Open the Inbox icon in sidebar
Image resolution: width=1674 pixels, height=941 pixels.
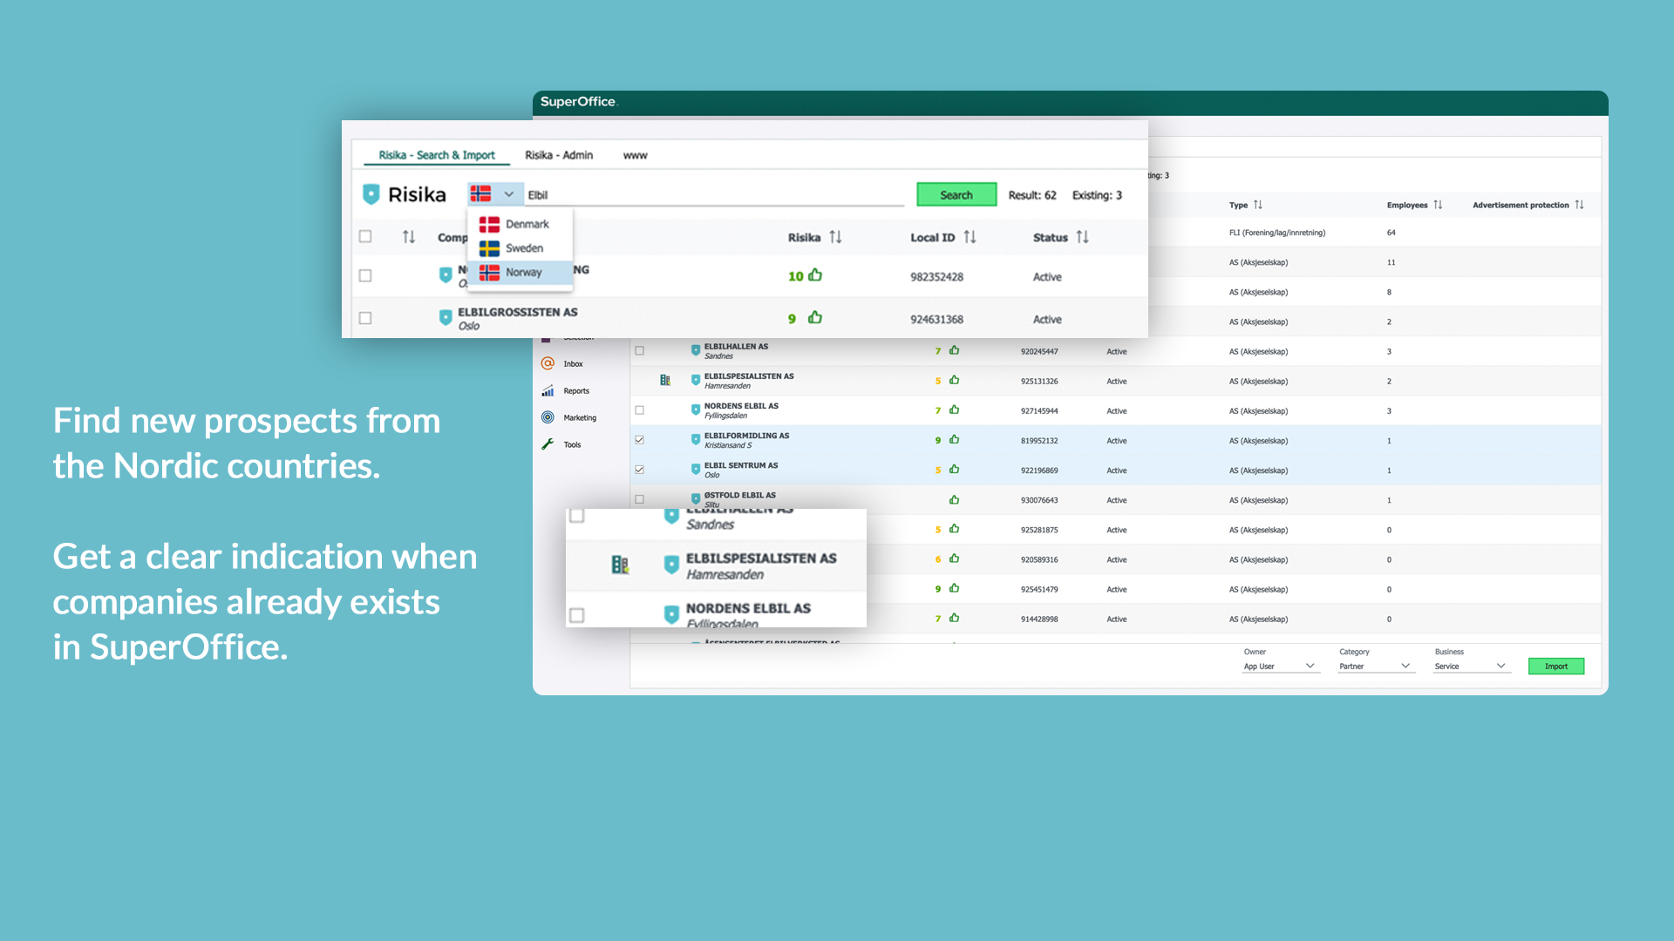tap(548, 363)
